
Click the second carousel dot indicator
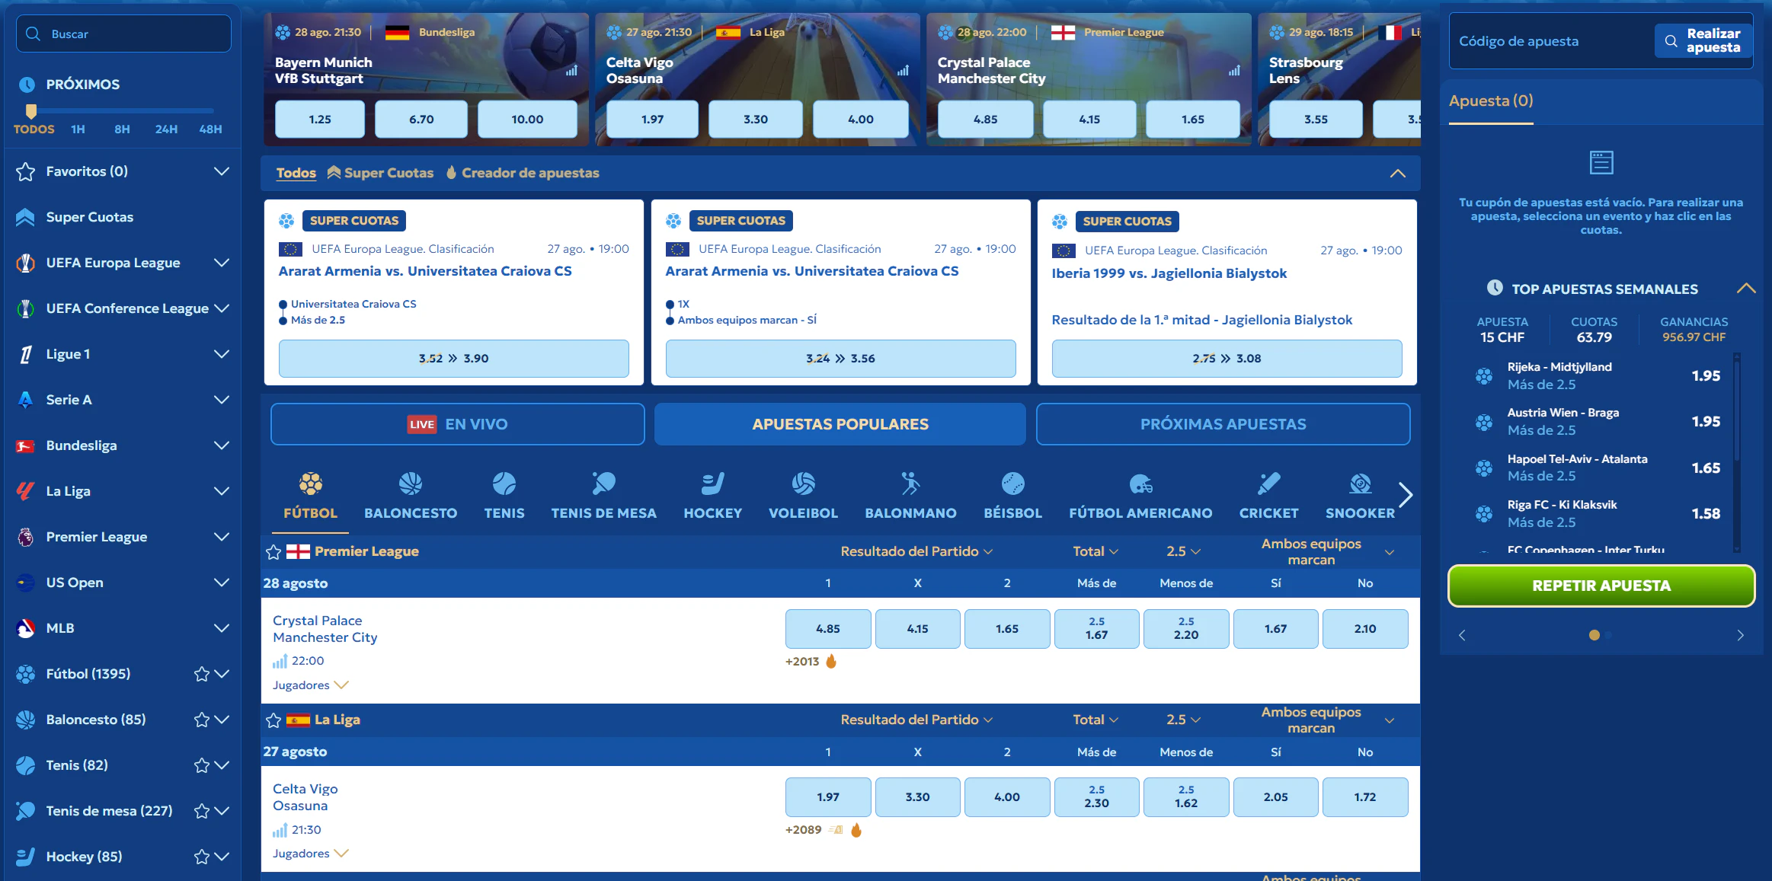(x=1609, y=635)
